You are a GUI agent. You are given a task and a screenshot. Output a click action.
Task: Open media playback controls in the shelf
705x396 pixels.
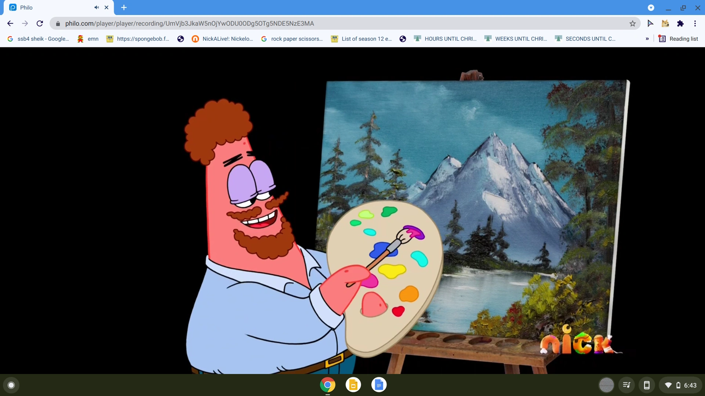[626, 385]
